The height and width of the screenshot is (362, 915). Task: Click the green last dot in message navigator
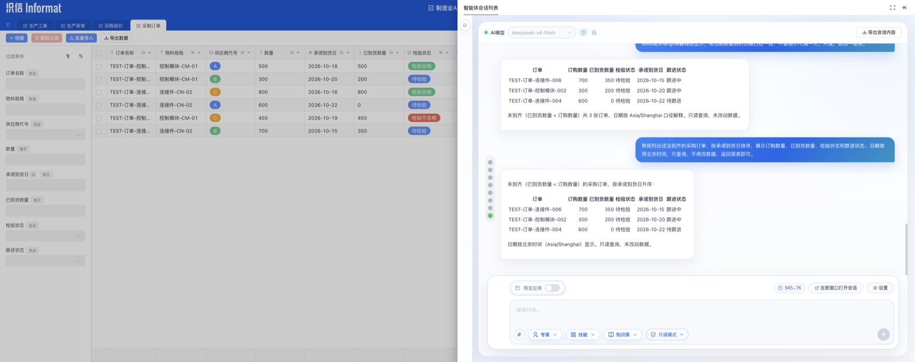pos(490,216)
